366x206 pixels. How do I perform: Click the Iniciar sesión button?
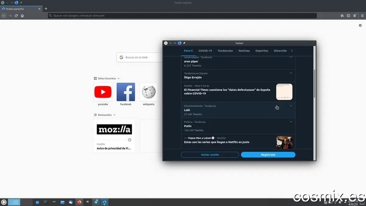[x=210, y=155]
